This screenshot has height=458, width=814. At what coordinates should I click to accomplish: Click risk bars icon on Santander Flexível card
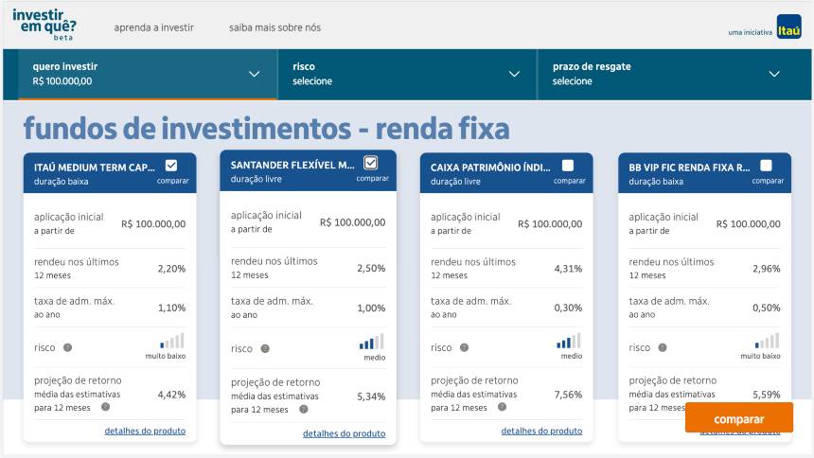pyautogui.click(x=371, y=342)
